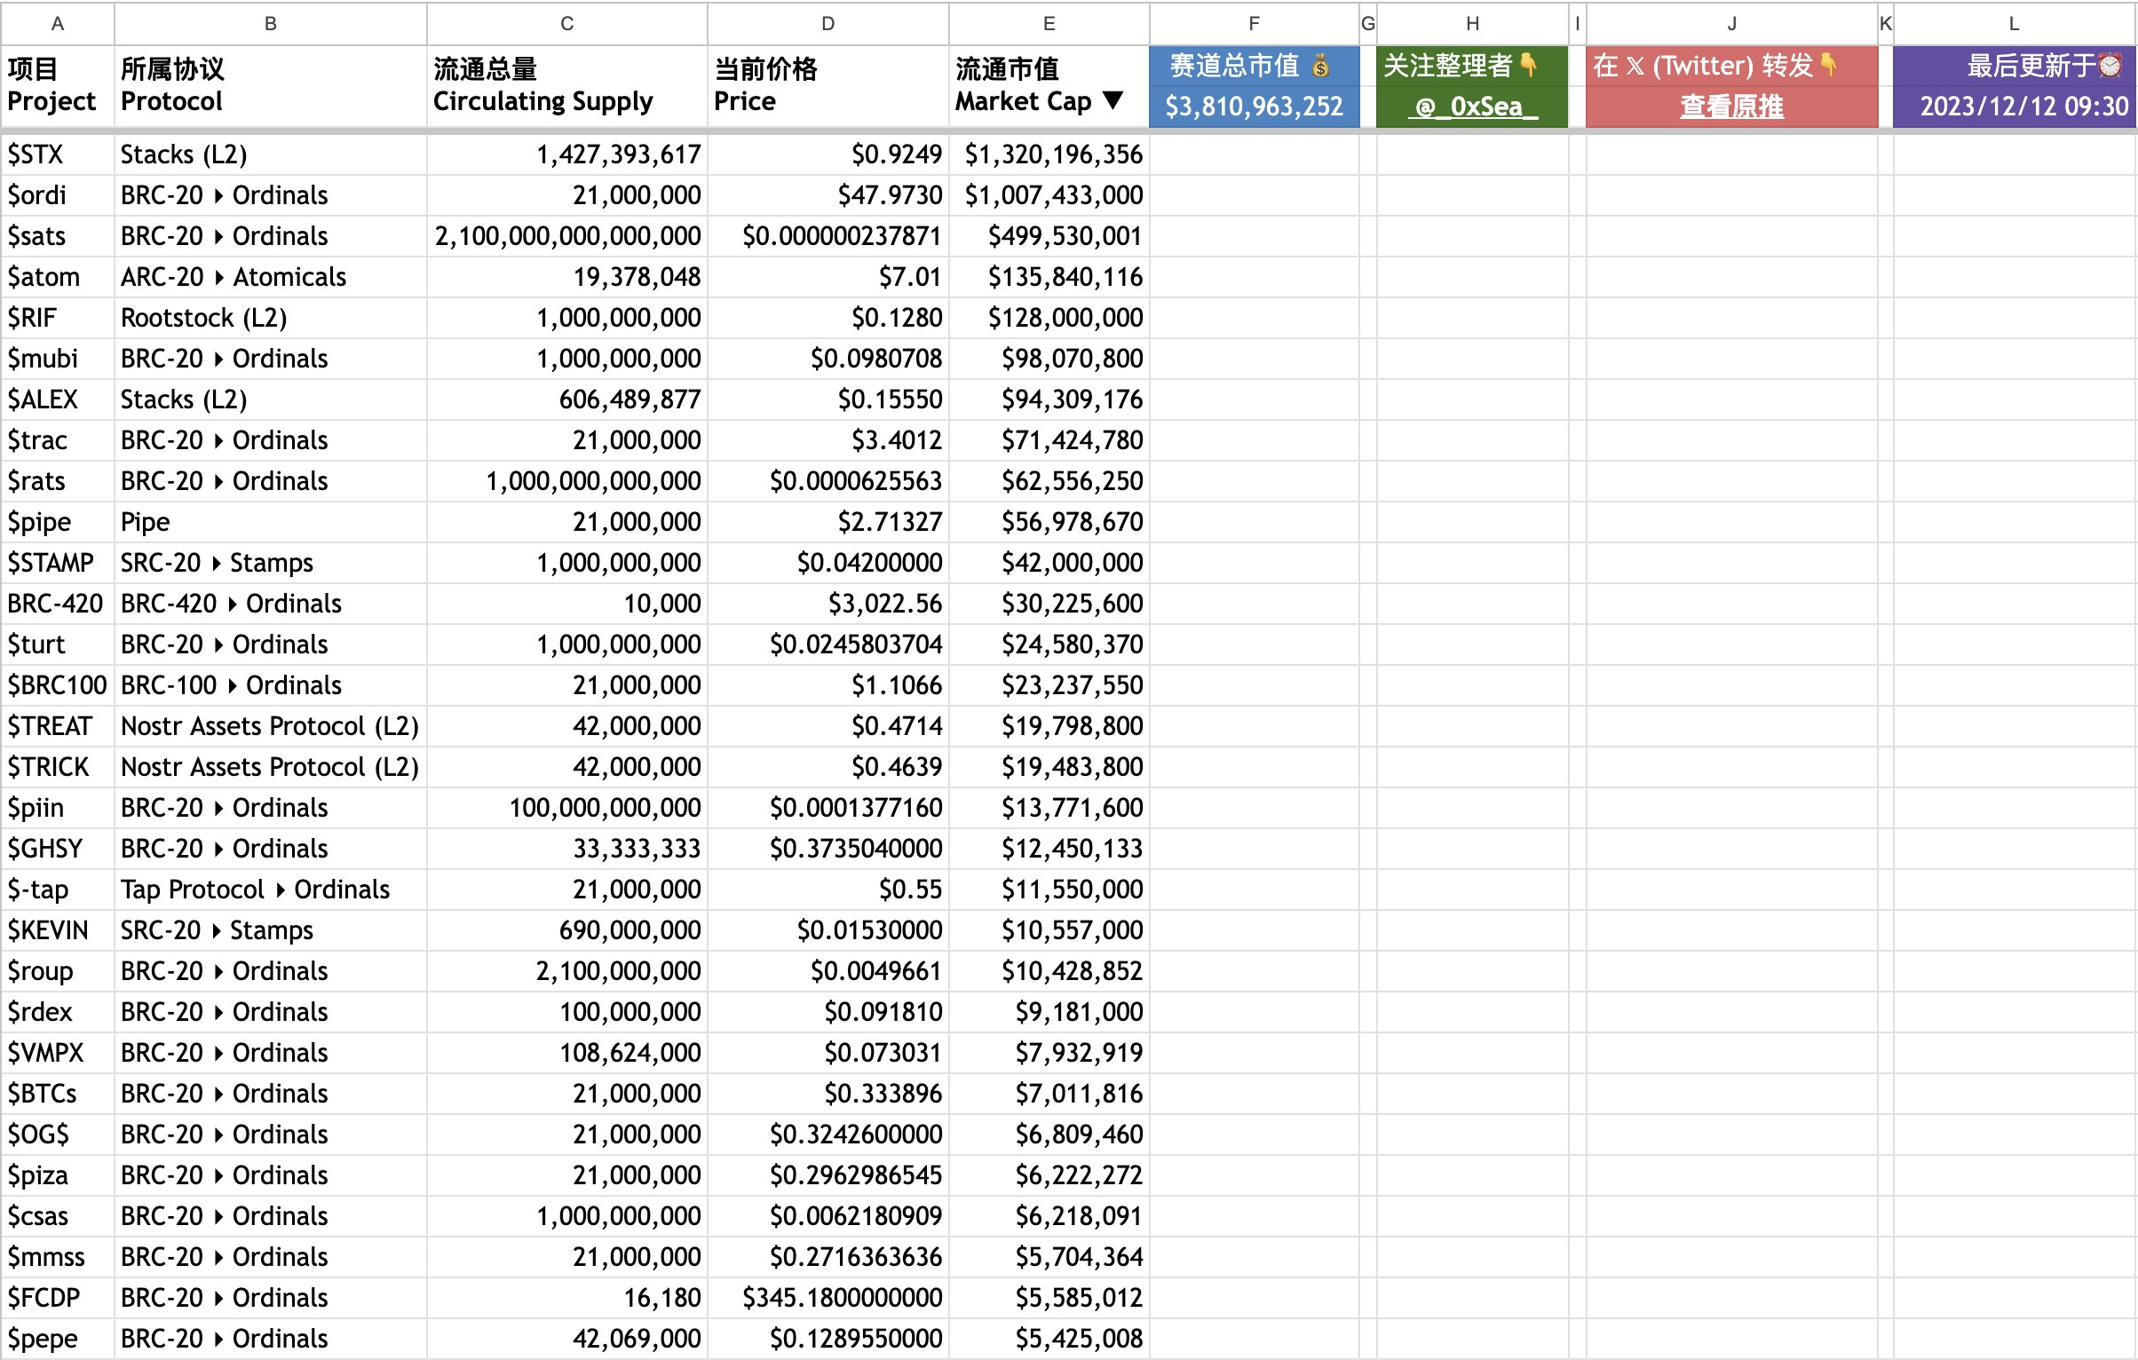Click the $STX market cap $1,320,196,356

[1049, 154]
